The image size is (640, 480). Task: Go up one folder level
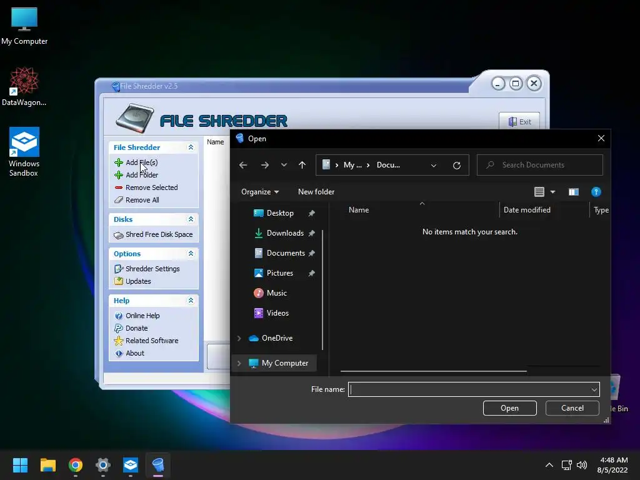click(302, 165)
